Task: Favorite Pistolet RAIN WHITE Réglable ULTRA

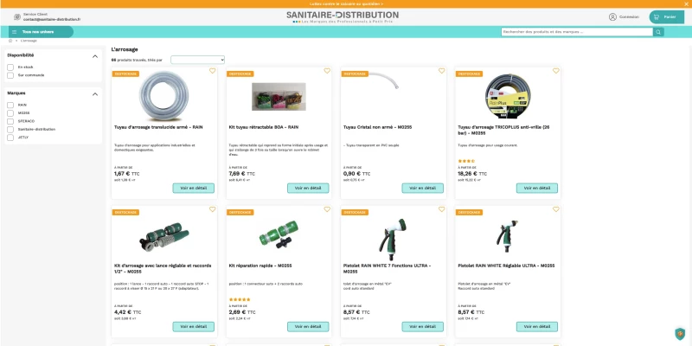Action: coord(556,209)
